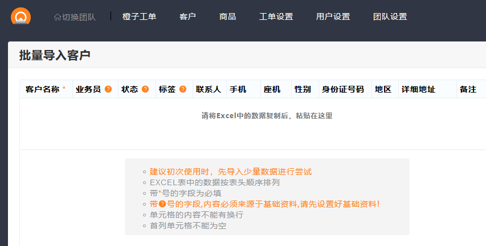Click the Excel paste area
Screen dimensions: 486x246
tap(267, 116)
